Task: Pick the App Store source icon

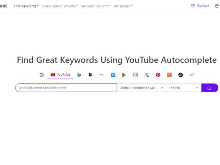Action: [113, 75]
